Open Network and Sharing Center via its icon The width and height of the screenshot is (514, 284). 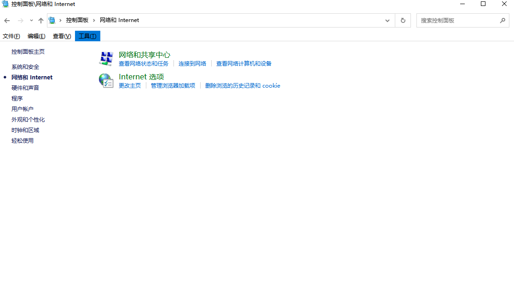pyautogui.click(x=105, y=59)
